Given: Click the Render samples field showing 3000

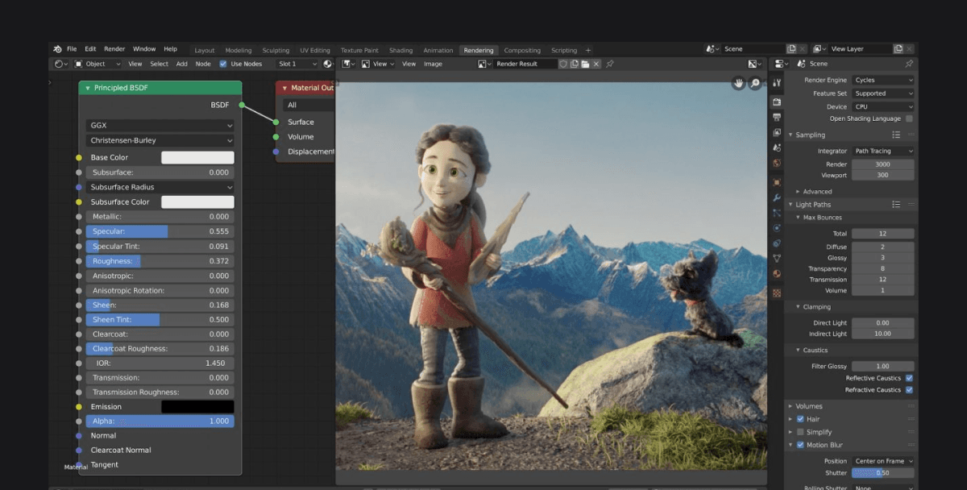Looking at the screenshot, I should coord(883,164).
